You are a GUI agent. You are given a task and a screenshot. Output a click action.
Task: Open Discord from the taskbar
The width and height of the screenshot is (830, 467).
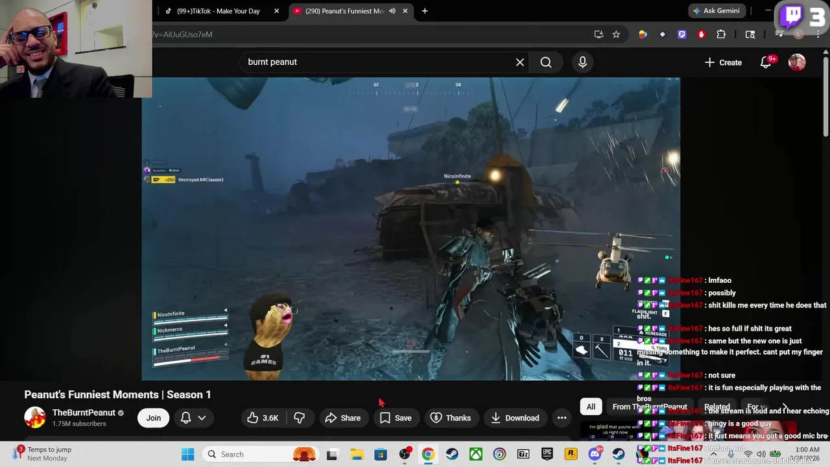595,455
